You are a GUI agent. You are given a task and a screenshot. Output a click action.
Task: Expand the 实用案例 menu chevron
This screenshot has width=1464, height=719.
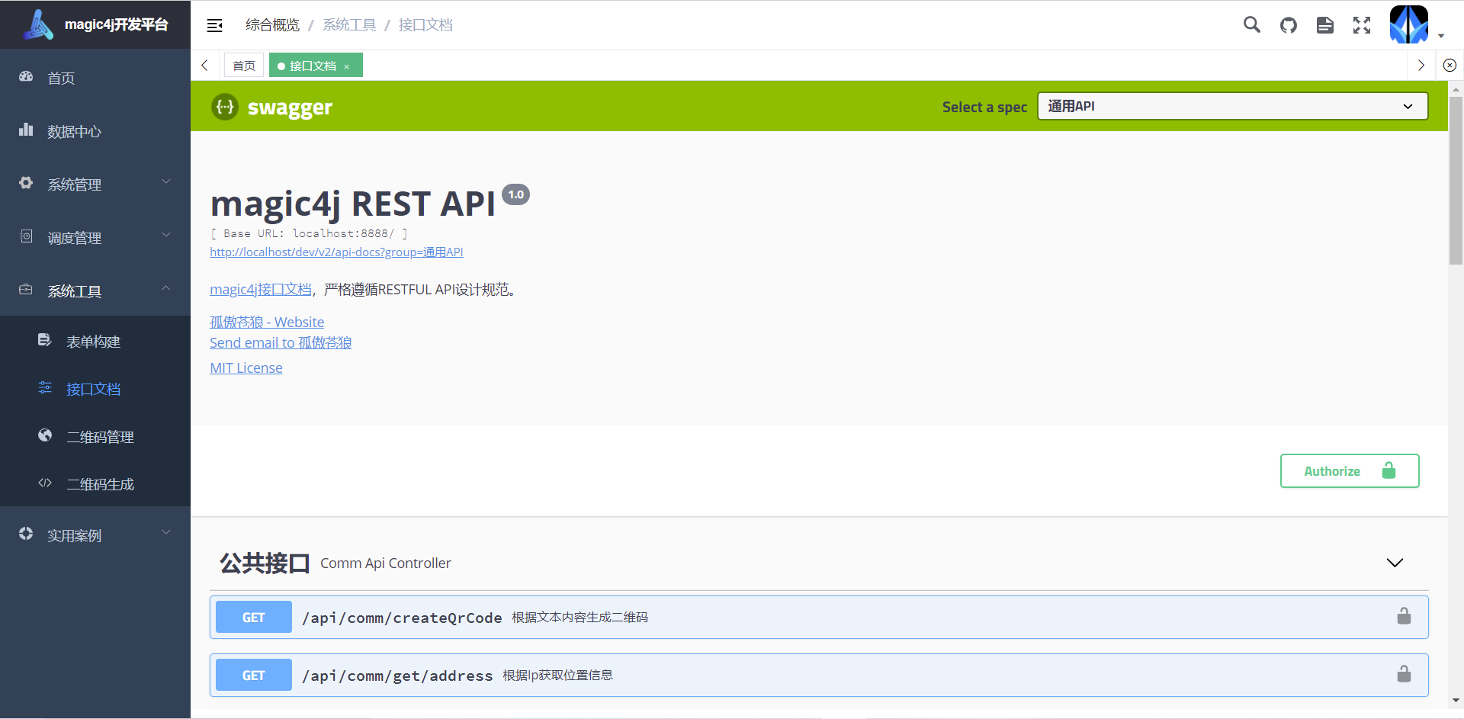[166, 533]
